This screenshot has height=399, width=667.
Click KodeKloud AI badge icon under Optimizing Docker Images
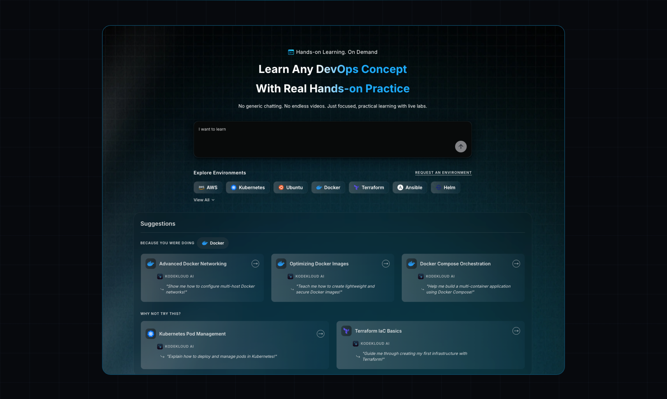point(290,276)
